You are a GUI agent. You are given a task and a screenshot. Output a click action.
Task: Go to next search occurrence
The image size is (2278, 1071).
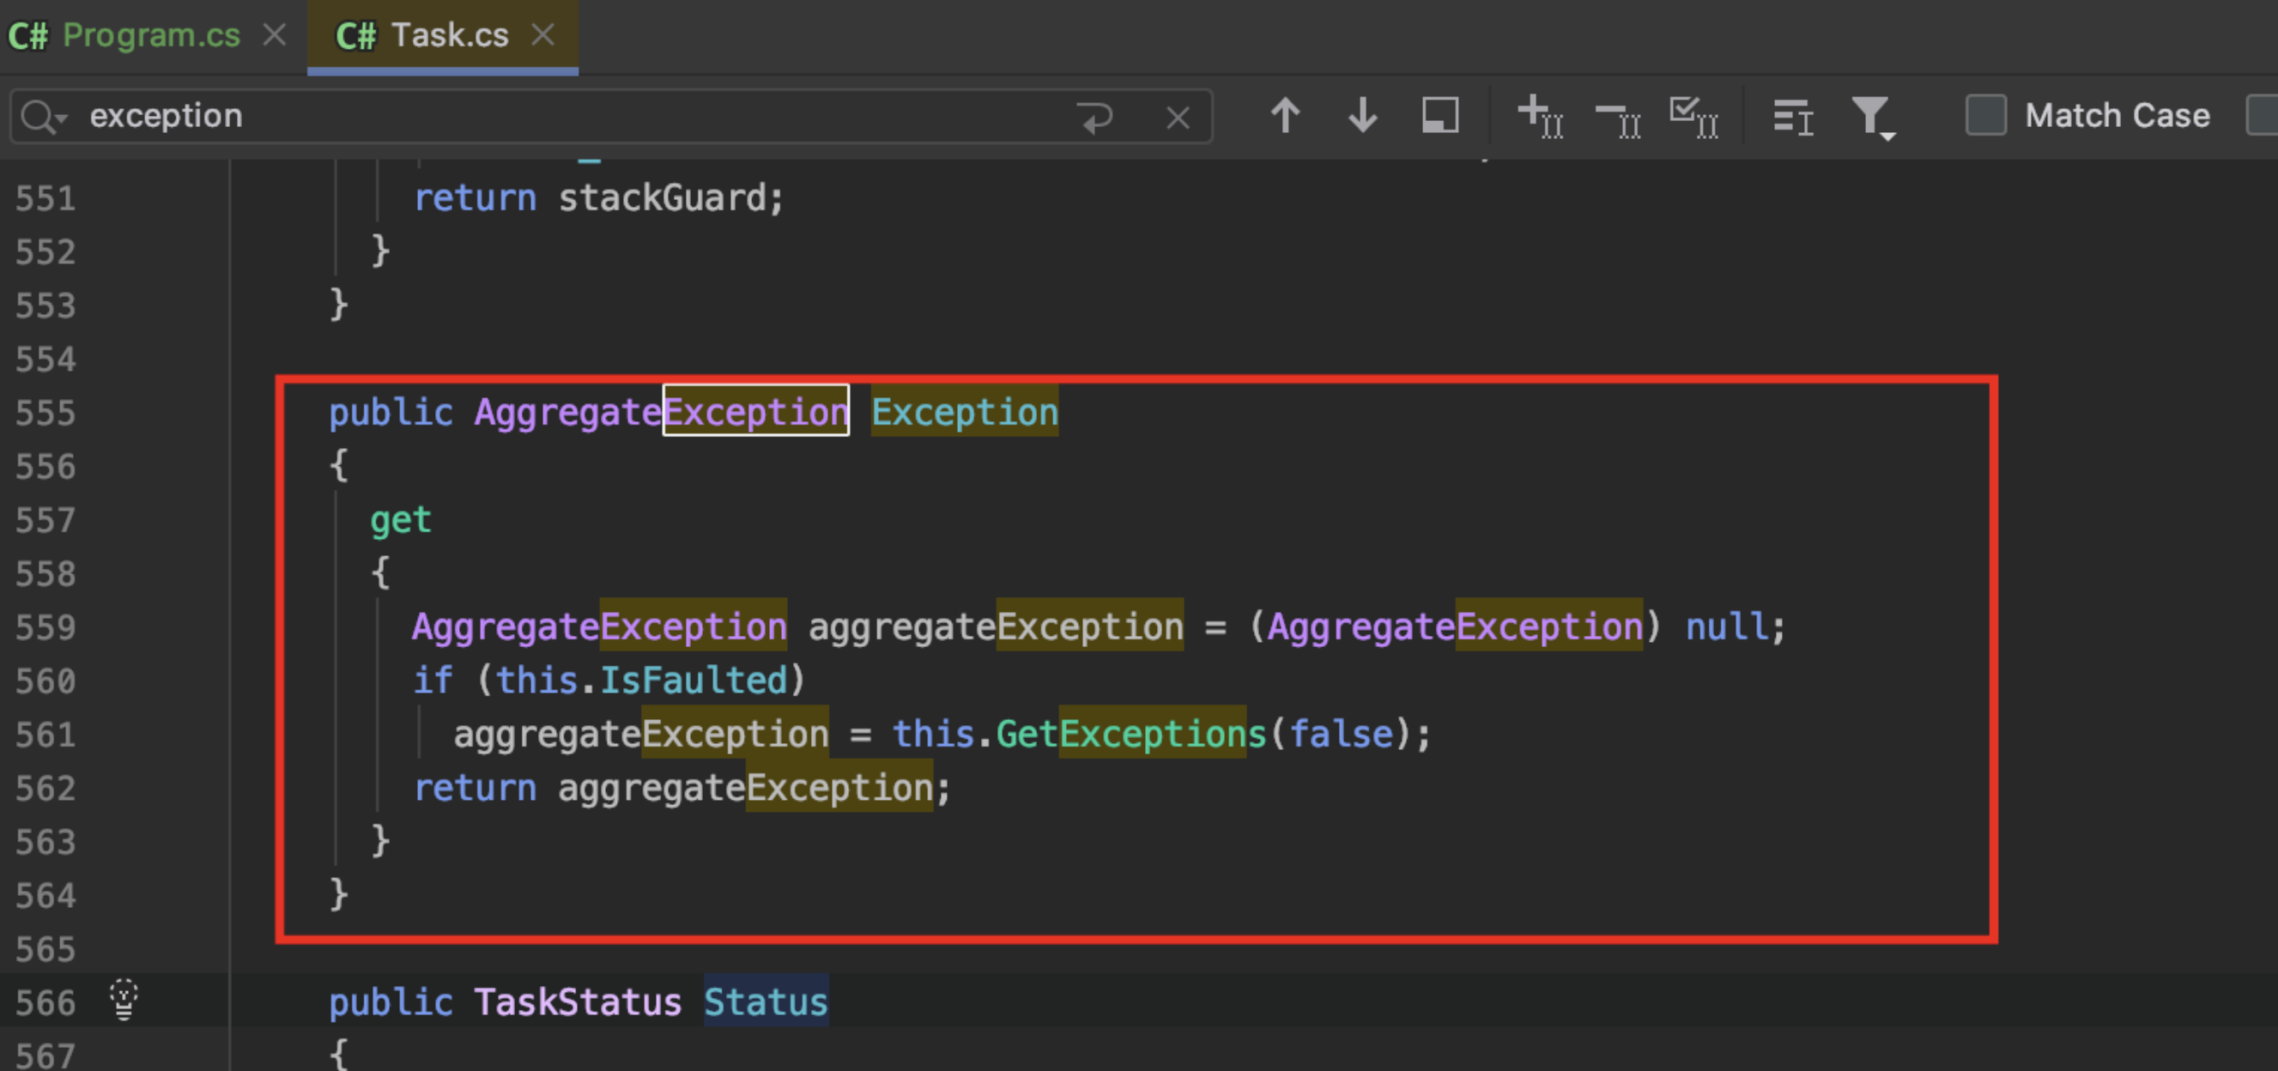[x=1363, y=116]
